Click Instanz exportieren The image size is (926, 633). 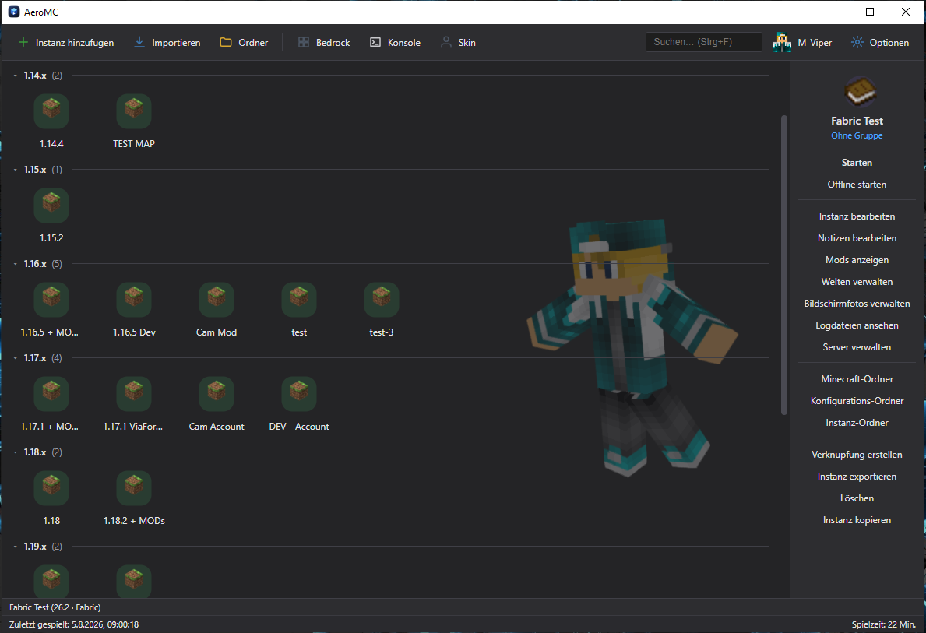[857, 477]
